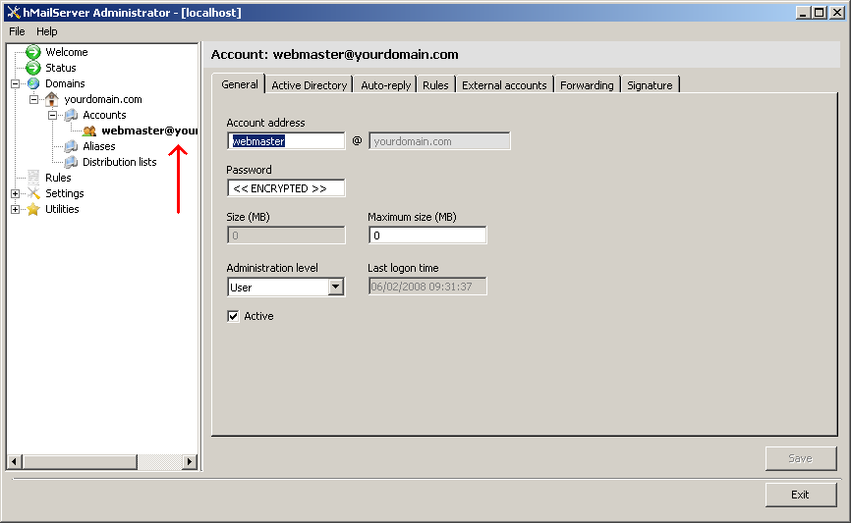Click the Password encrypted field
The height and width of the screenshot is (523, 851).
286,188
